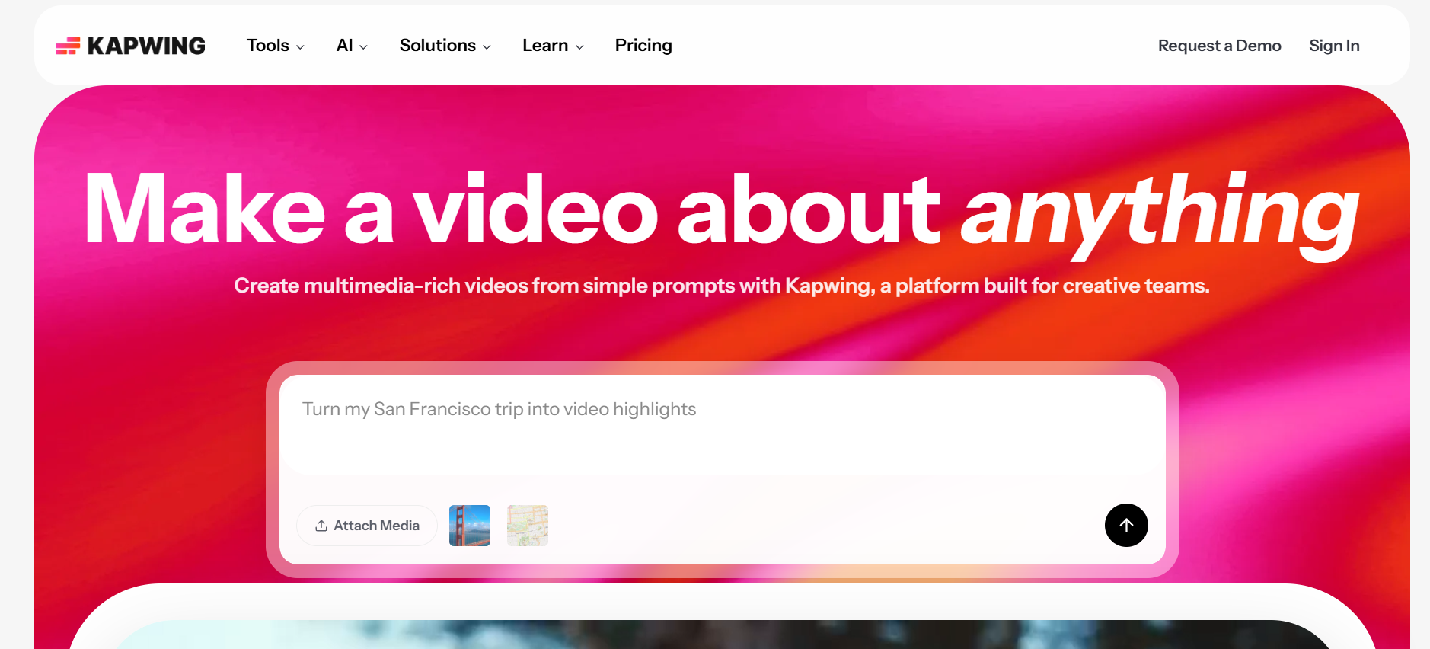Select the map image thumbnail
The width and height of the screenshot is (1430, 649).
pyautogui.click(x=528, y=526)
